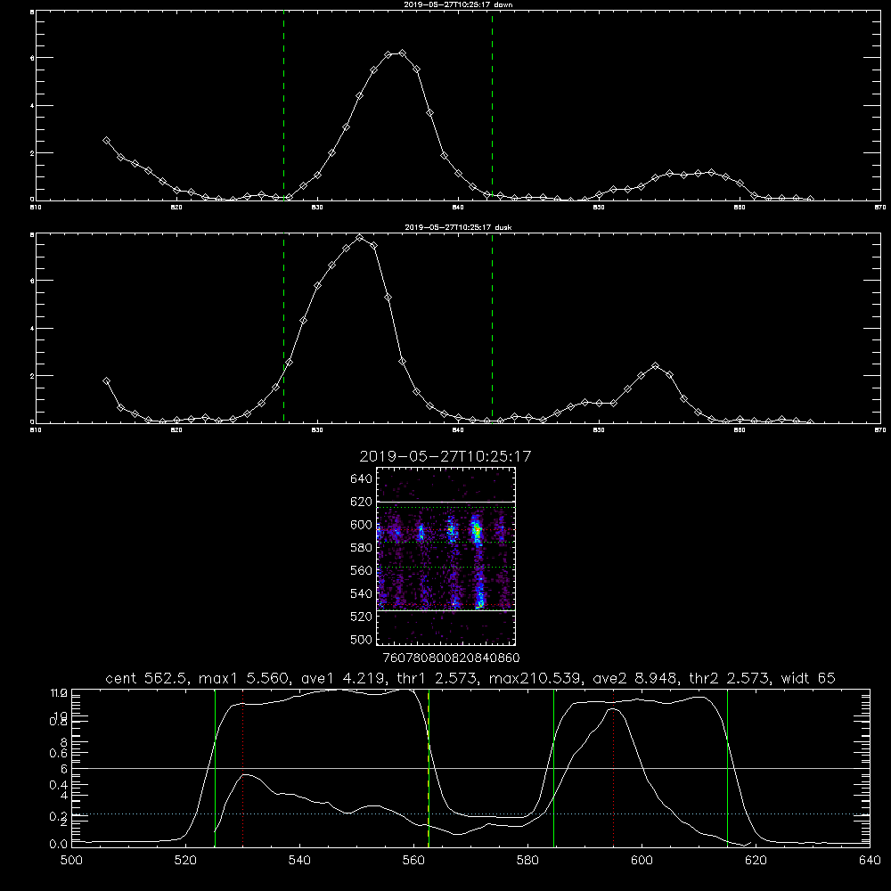Click left green dashed line in dusk plot
The width and height of the screenshot is (891, 891).
[x=283, y=328]
